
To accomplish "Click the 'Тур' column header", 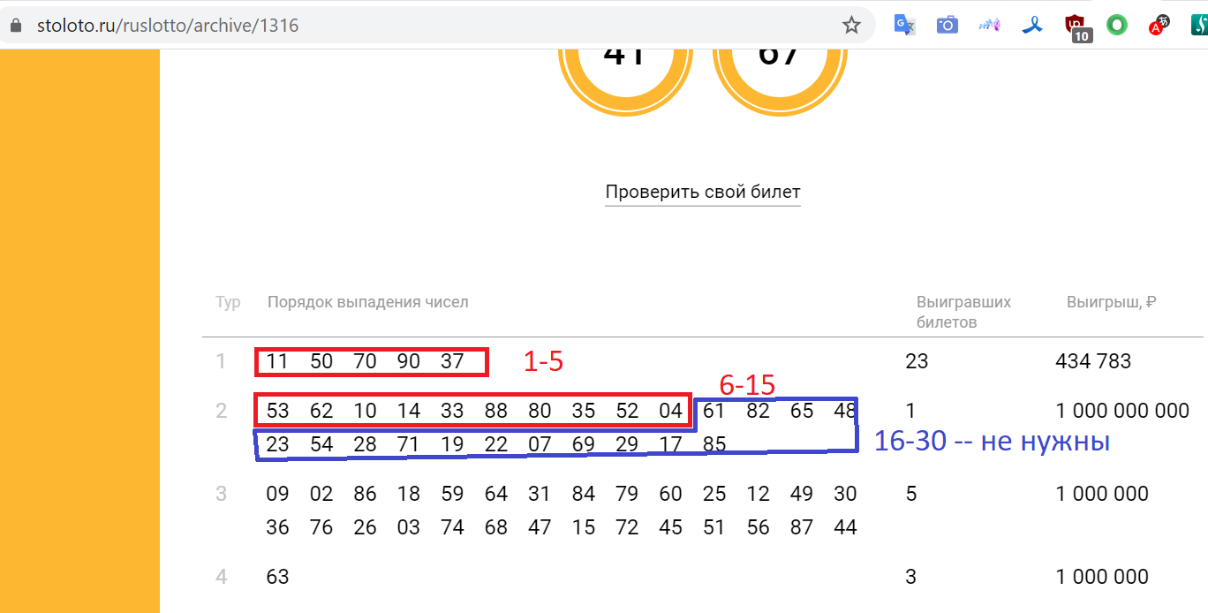I will 228,302.
